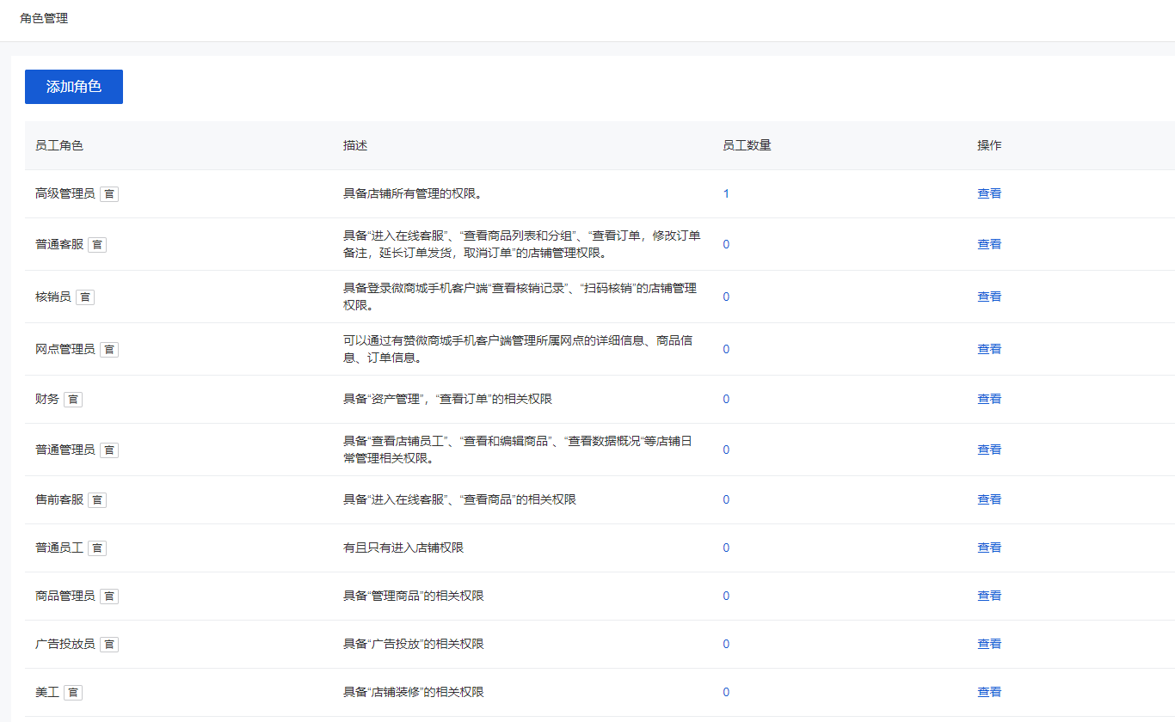Viewport: 1175px width, 722px height.
Task: Click the 官 badge beside 美工
Action: [x=73, y=692]
